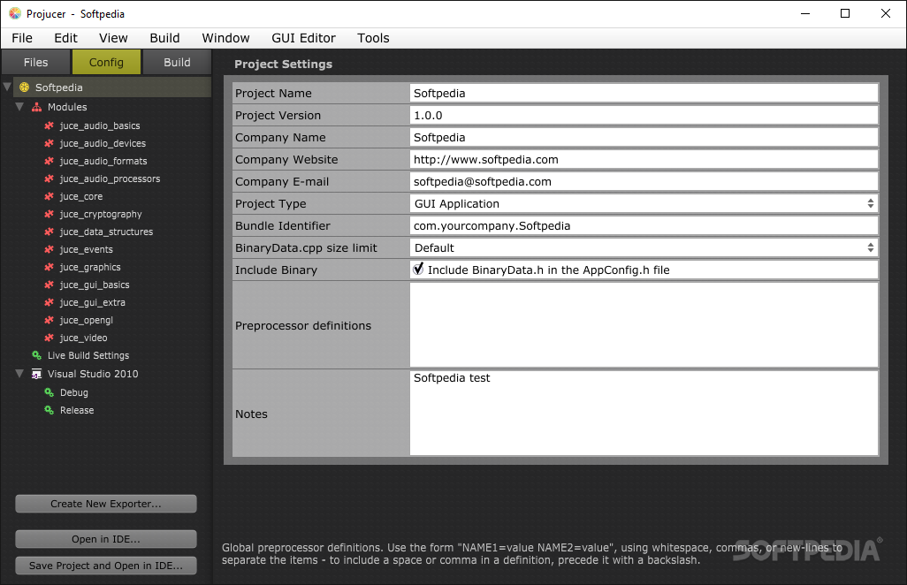Open the View menu
The width and height of the screenshot is (907, 585).
coord(113,38)
